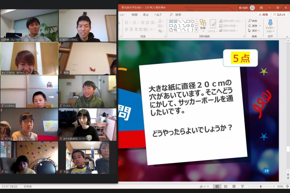Align paragraph text to the left
This screenshot has width=290, height=193.
(x=127, y=29)
